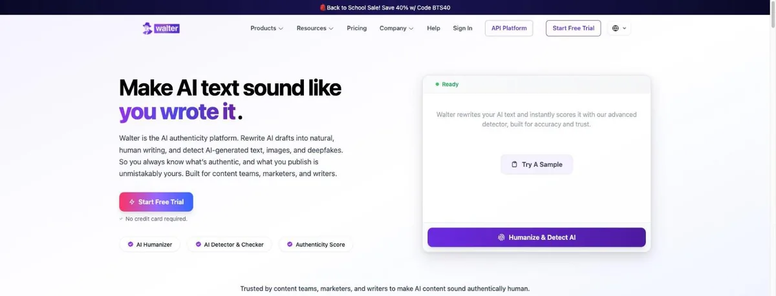Screen dimensions: 776x296
Task: Open the Pricing page
Action: pyautogui.click(x=356, y=28)
